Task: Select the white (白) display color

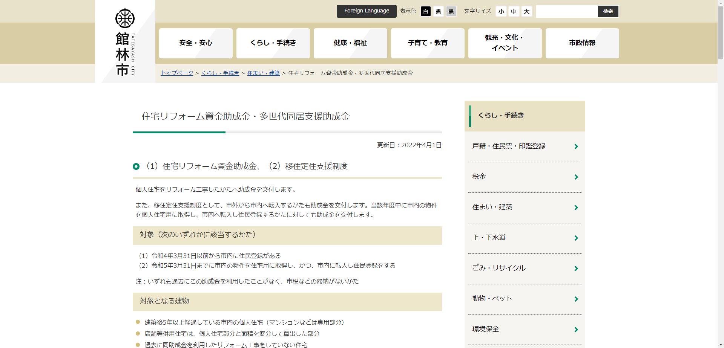Action: [426, 11]
